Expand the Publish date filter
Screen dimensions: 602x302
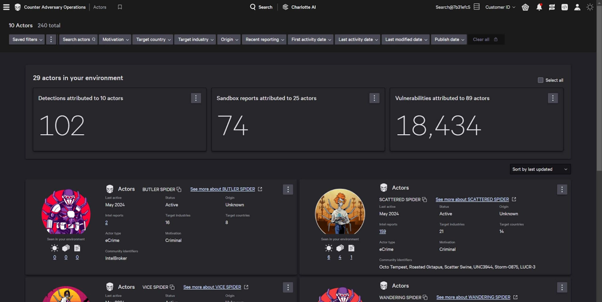[449, 40]
